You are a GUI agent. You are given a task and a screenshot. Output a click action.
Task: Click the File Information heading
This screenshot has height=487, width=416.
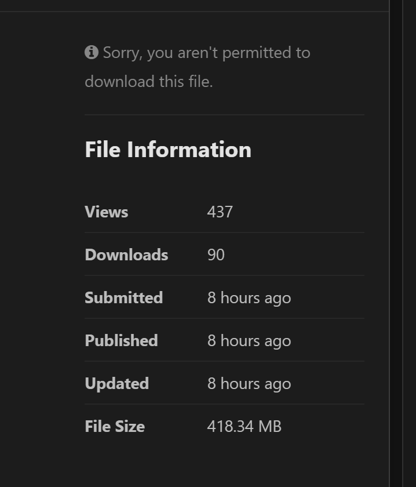coord(168,150)
